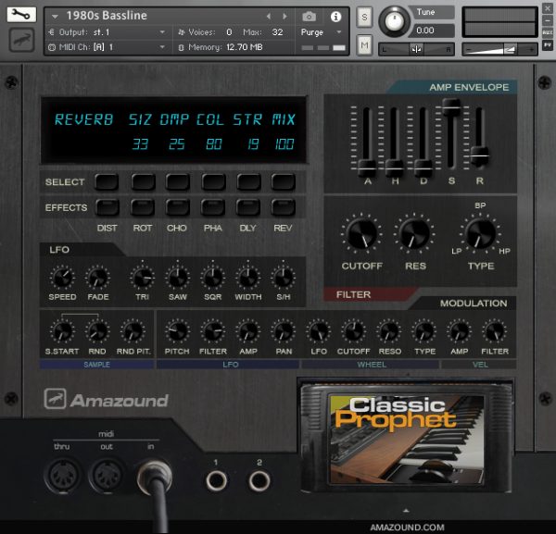Click the LFO SPEED knob
The height and width of the screenshot is (534, 556).
[63, 278]
